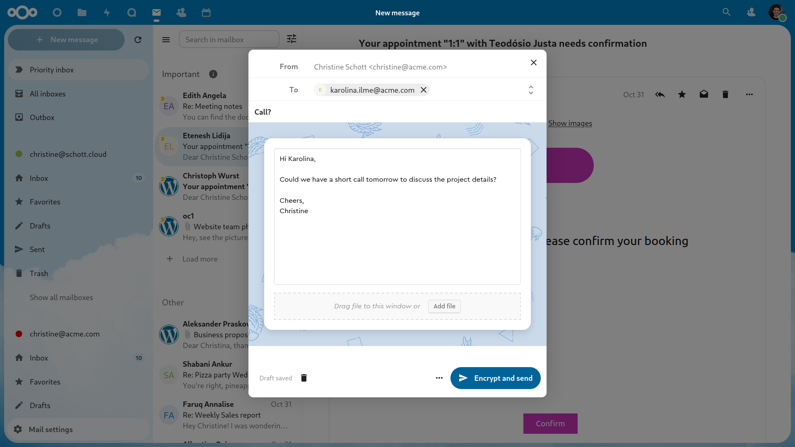
Task: Reply to the open message
Action: (x=660, y=94)
